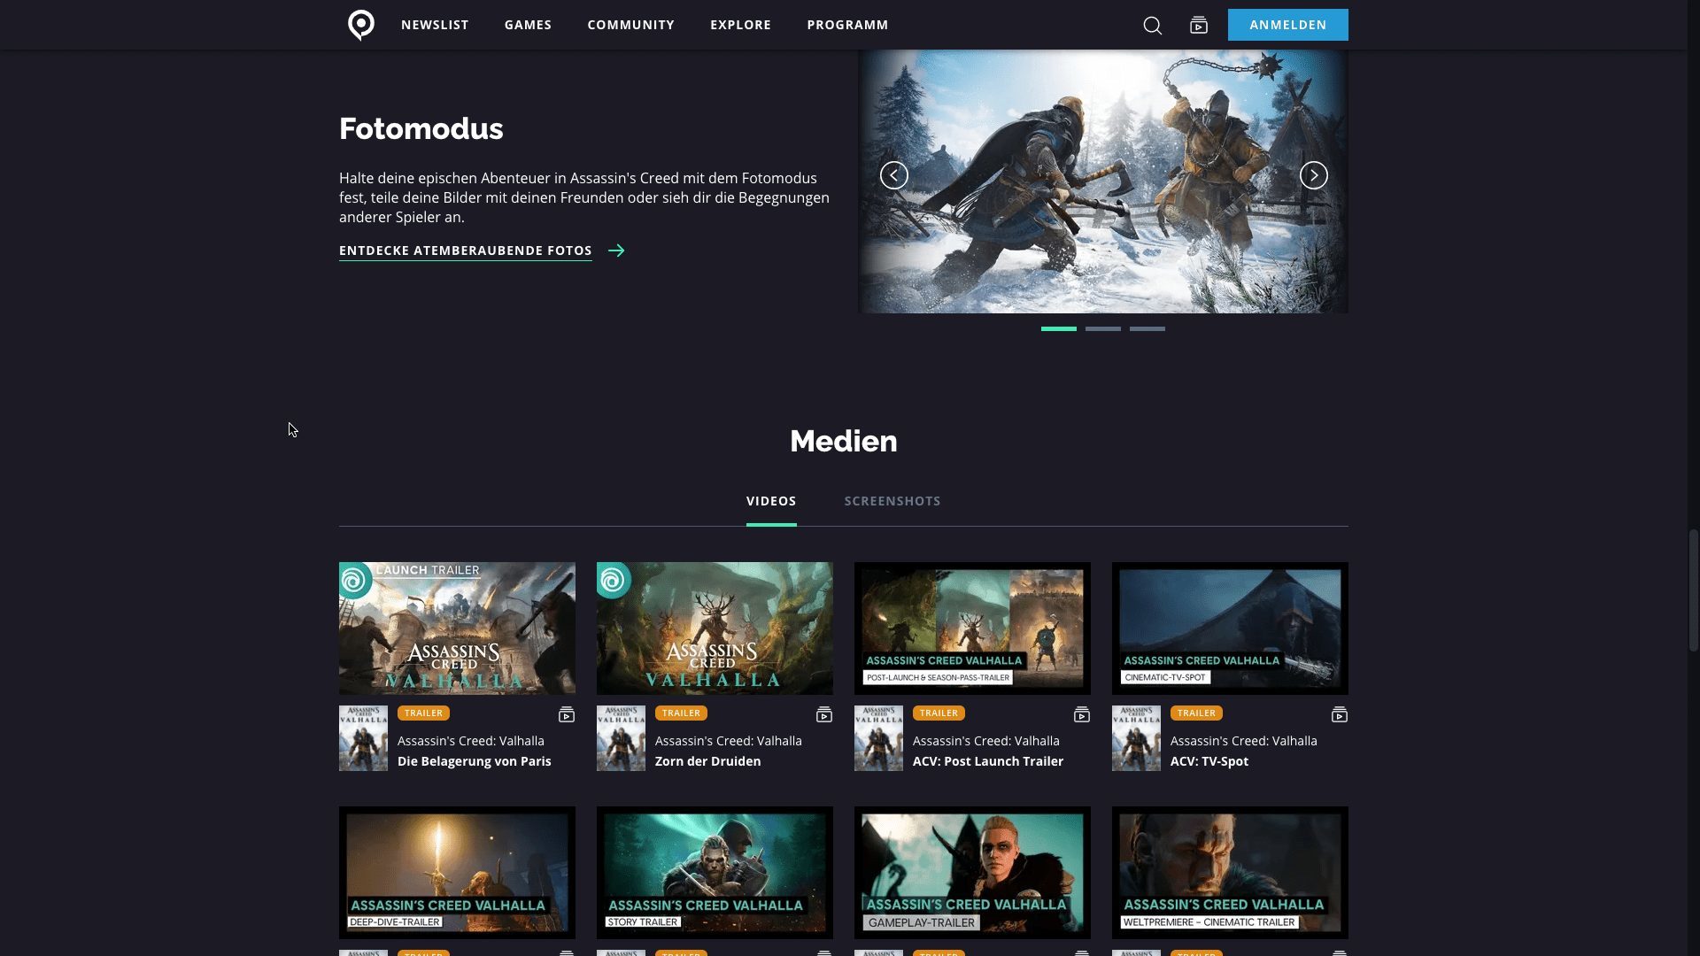Open the Games menu item
1700x956 pixels.
click(x=528, y=25)
